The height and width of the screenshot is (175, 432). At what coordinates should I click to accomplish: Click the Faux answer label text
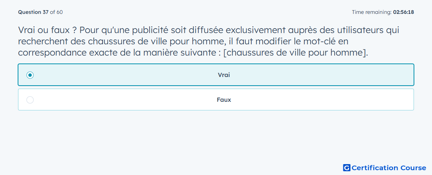pyautogui.click(x=224, y=100)
